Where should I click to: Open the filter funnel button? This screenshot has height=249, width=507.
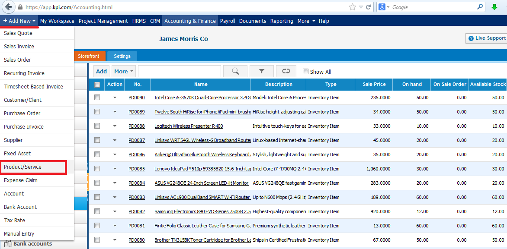pyautogui.click(x=262, y=71)
